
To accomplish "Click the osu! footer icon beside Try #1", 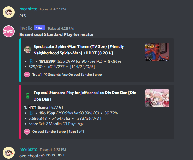I will point(27,75).
